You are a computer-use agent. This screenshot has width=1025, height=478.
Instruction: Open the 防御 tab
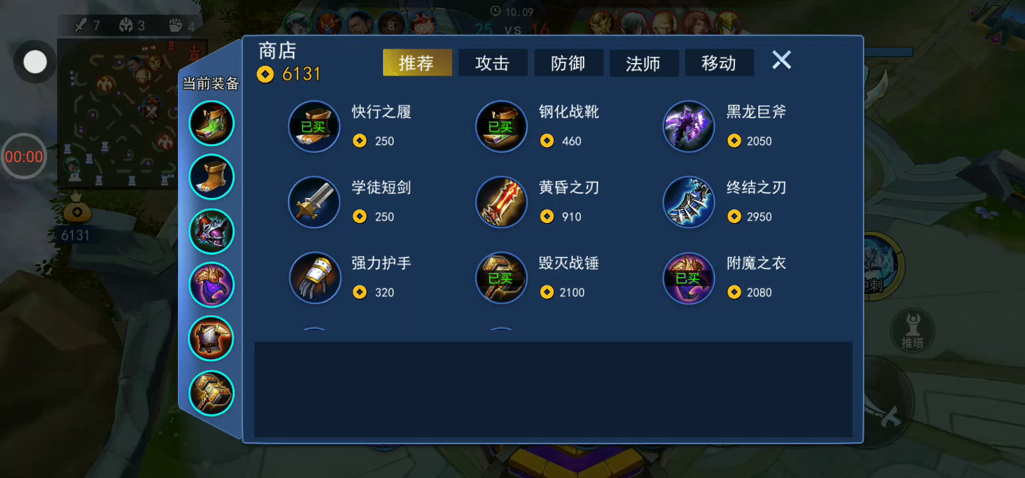pyautogui.click(x=568, y=63)
